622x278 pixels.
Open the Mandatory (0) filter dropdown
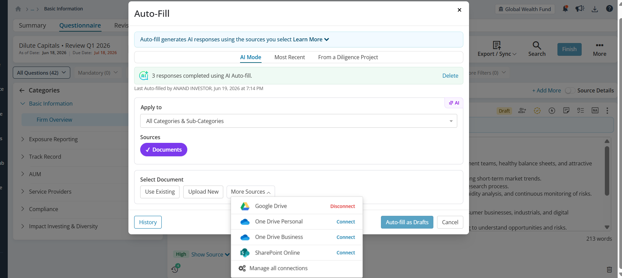(x=98, y=73)
